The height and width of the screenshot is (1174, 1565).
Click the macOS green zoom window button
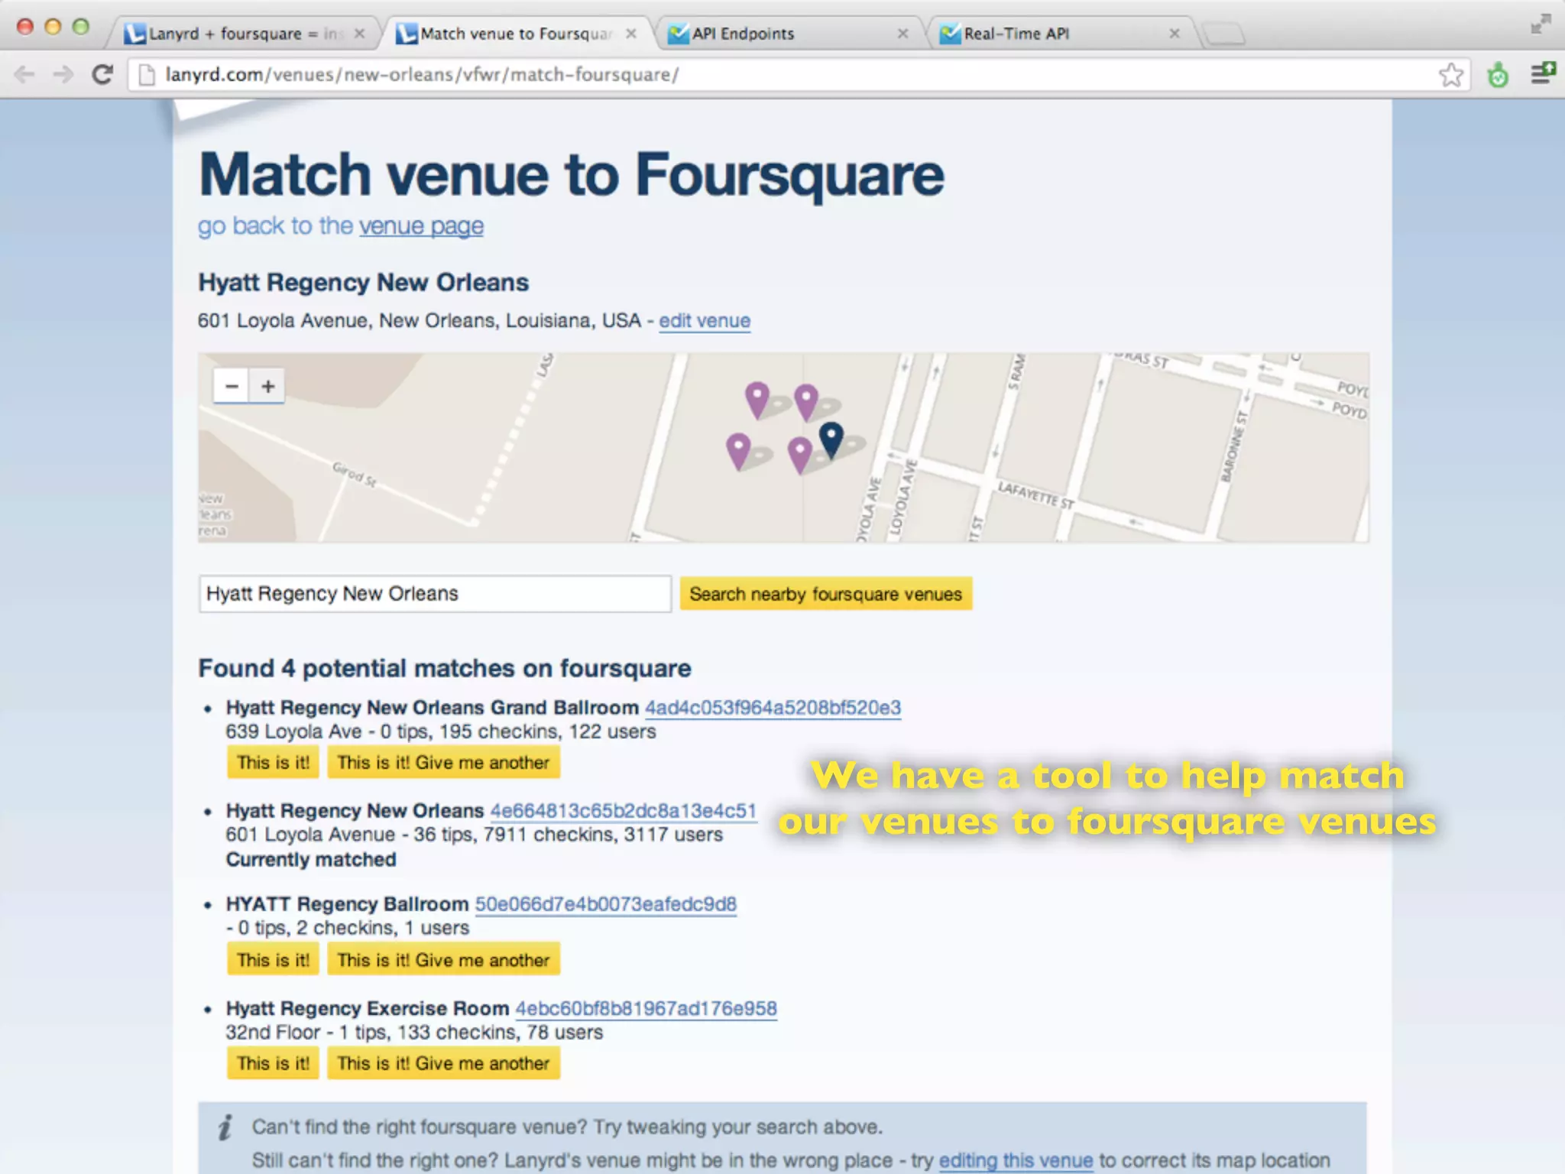(x=80, y=27)
